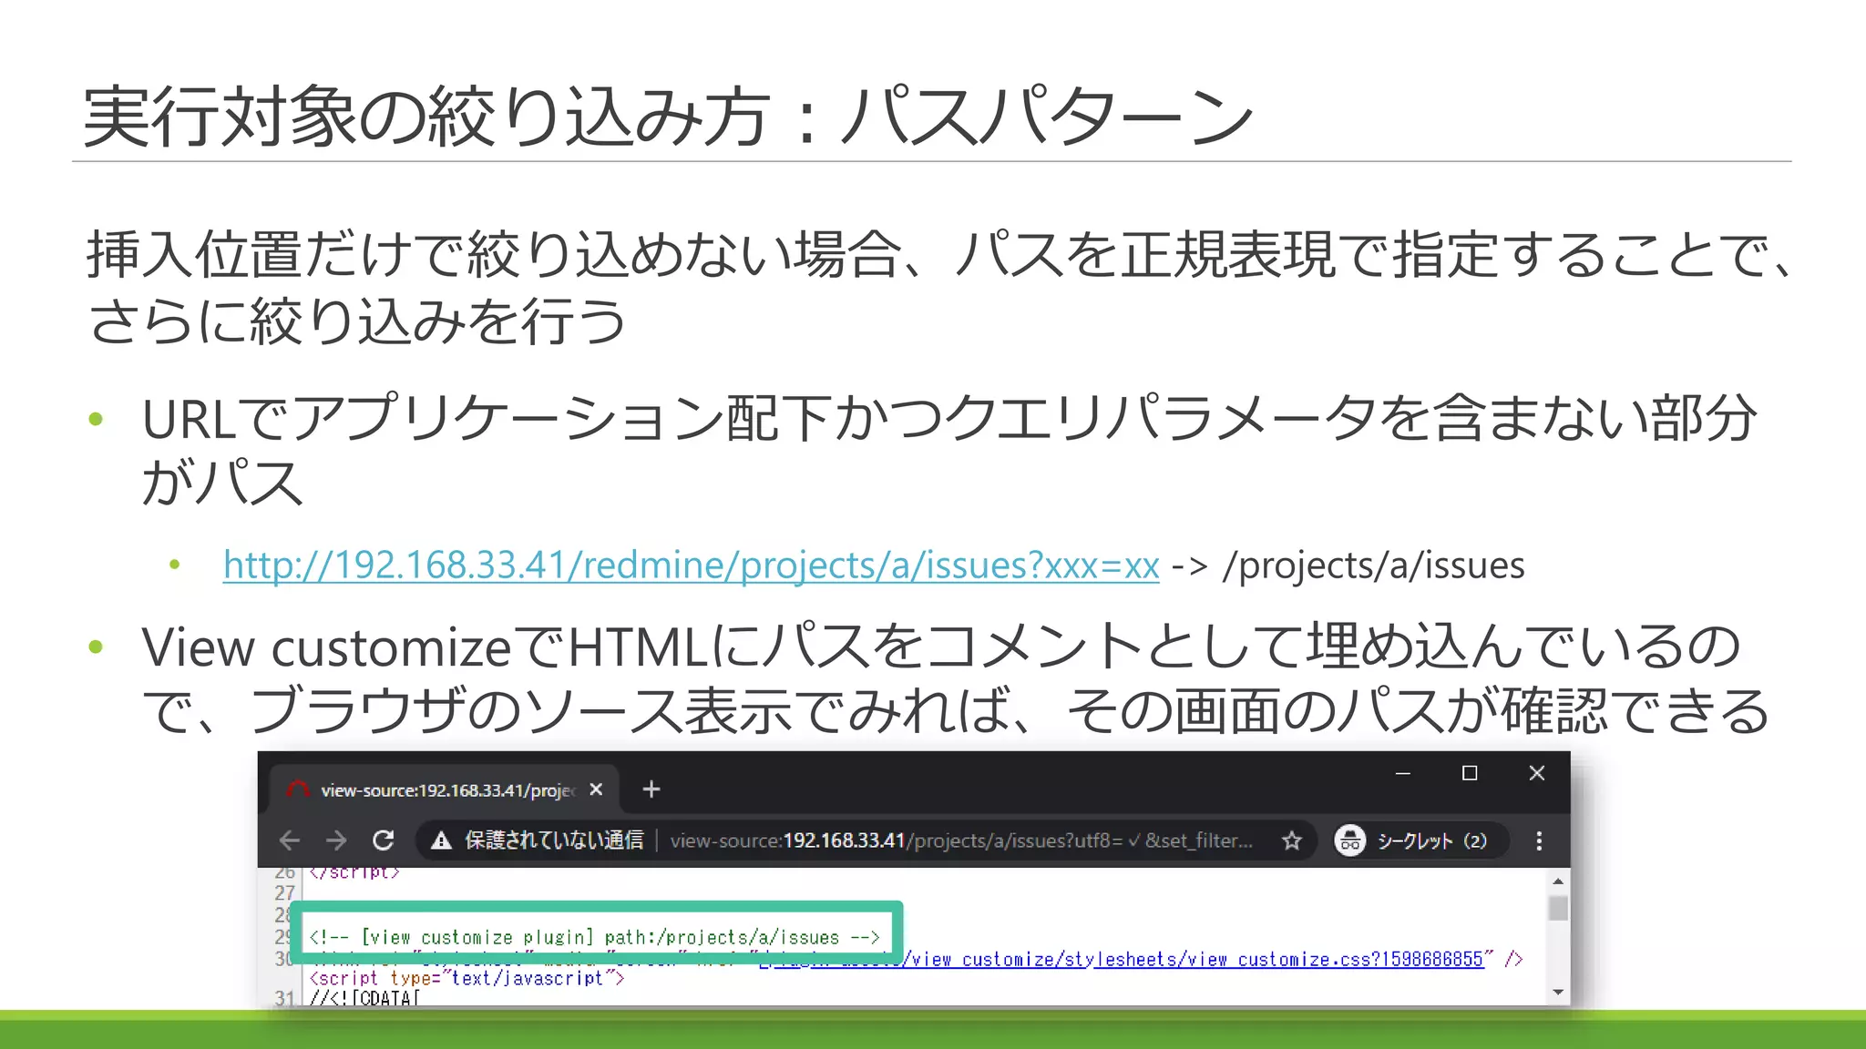The image size is (1866, 1049).
Task: Minimize the browser window
Action: (1403, 773)
